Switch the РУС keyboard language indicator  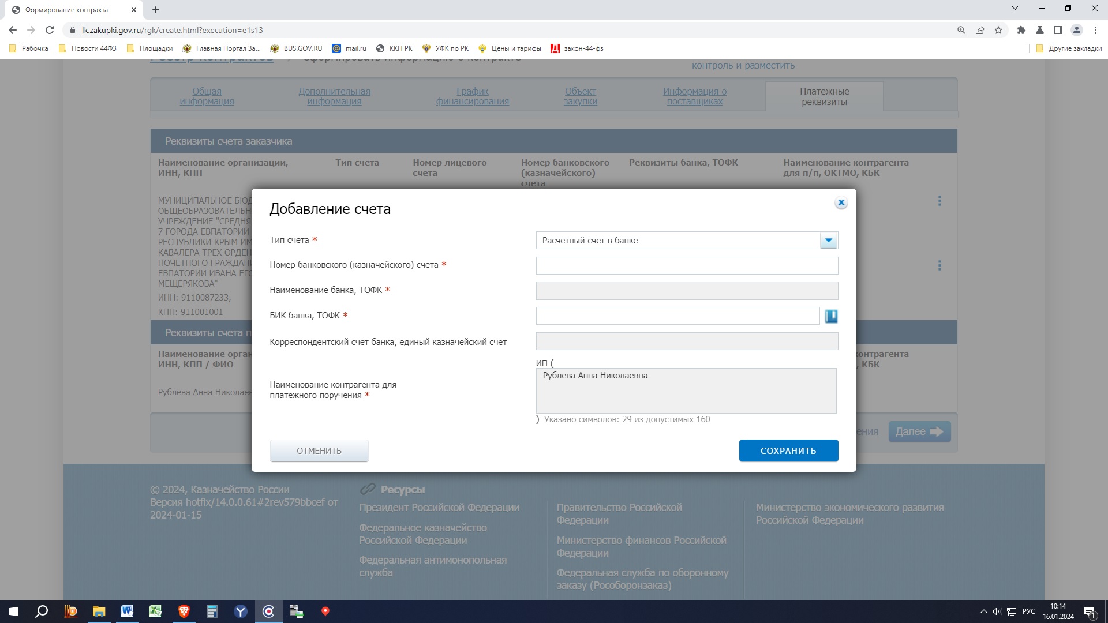(1028, 611)
